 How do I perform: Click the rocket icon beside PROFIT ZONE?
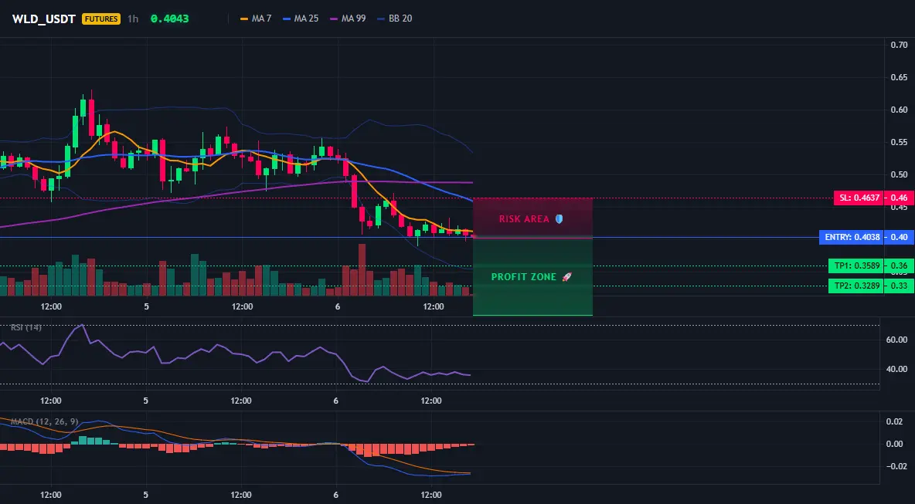(x=566, y=277)
